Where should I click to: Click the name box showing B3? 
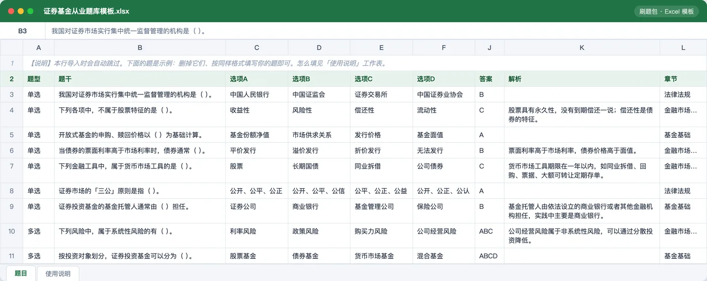(x=22, y=31)
